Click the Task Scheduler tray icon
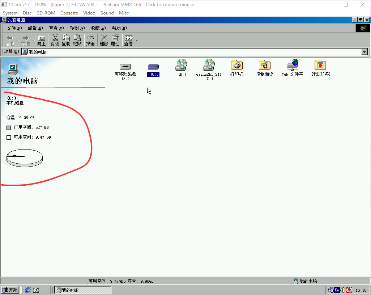371x295 pixels. click(x=331, y=290)
